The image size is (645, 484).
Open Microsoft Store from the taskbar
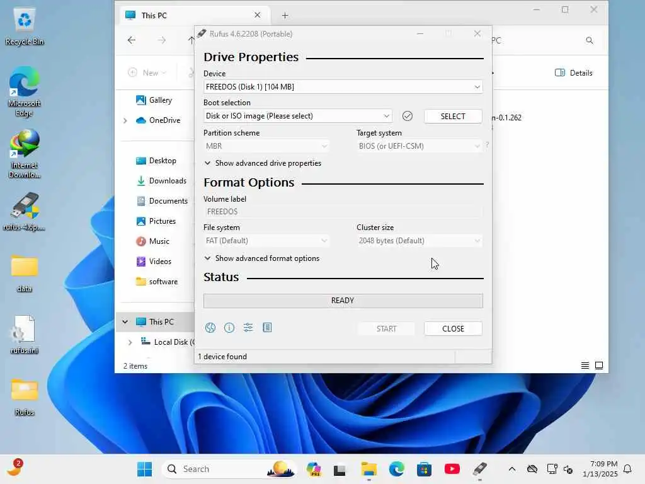tap(424, 469)
